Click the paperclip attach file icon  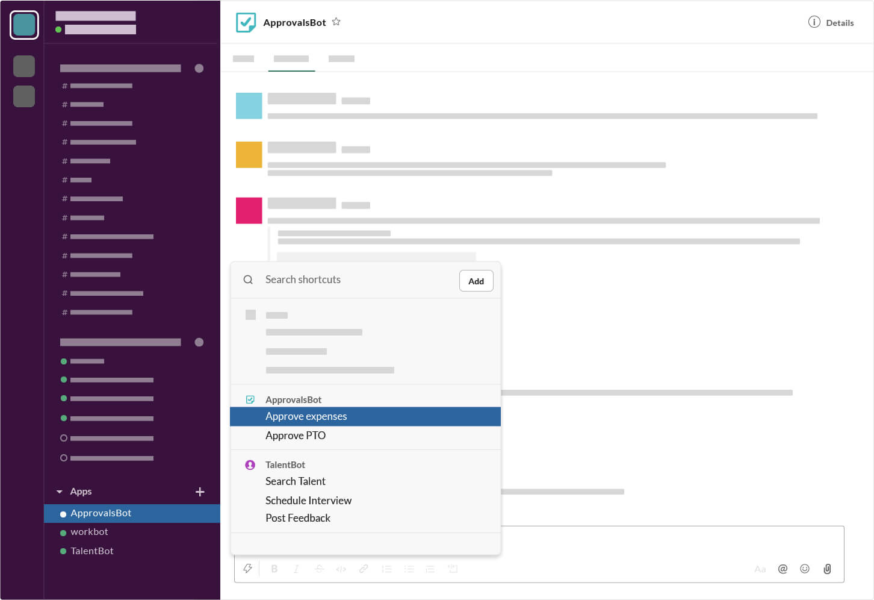click(x=827, y=569)
